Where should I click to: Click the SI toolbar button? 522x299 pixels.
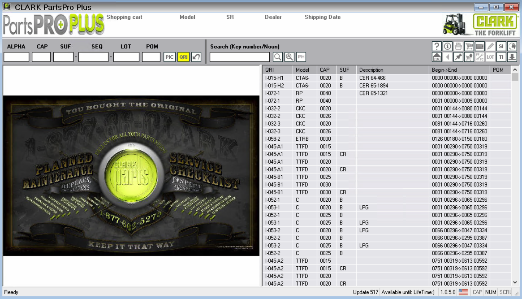[501, 46]
